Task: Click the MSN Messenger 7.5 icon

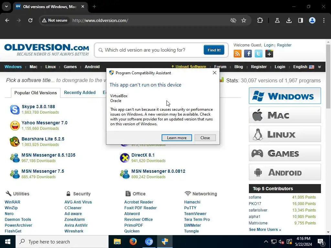Action: pyautogui.click(x=15, y=174)
